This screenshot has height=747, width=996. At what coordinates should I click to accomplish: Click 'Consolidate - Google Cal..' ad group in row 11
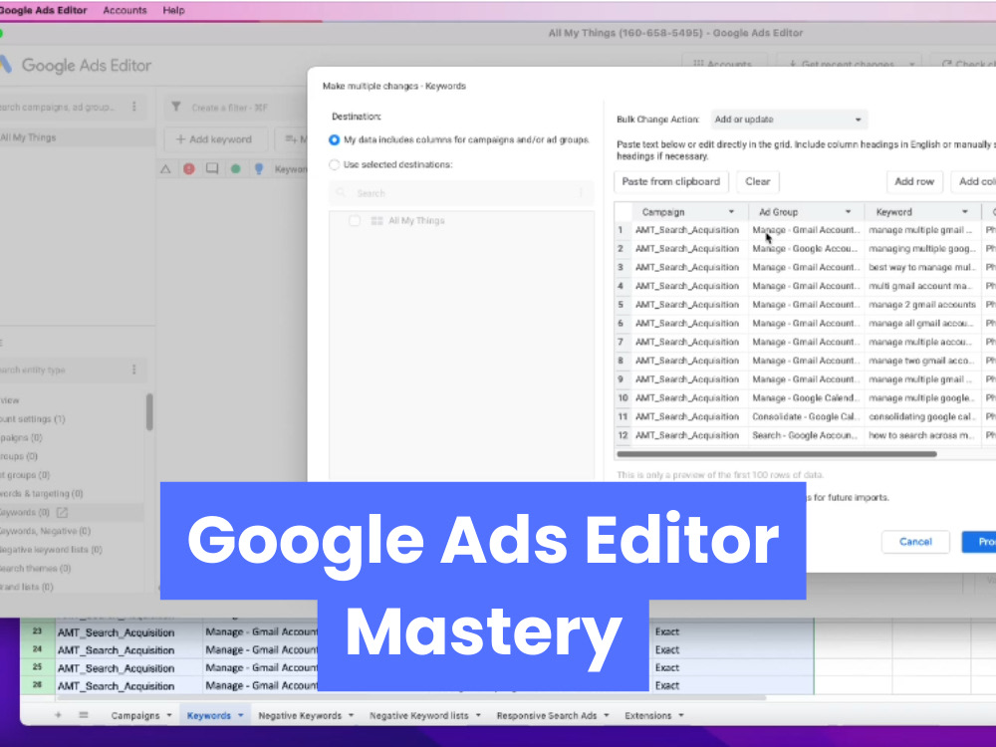click(x=806, y=416)
